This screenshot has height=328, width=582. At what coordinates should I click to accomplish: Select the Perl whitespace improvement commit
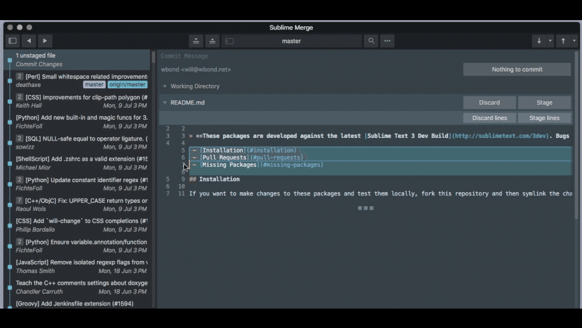click(x=77, y=80)
